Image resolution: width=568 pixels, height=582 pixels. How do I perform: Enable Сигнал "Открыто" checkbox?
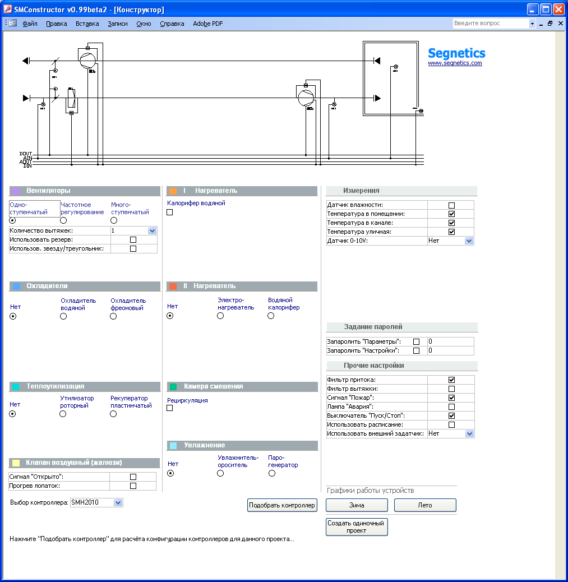tap(133, 477)
